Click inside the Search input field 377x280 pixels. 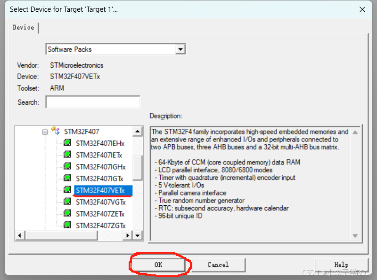pos(92,101)
